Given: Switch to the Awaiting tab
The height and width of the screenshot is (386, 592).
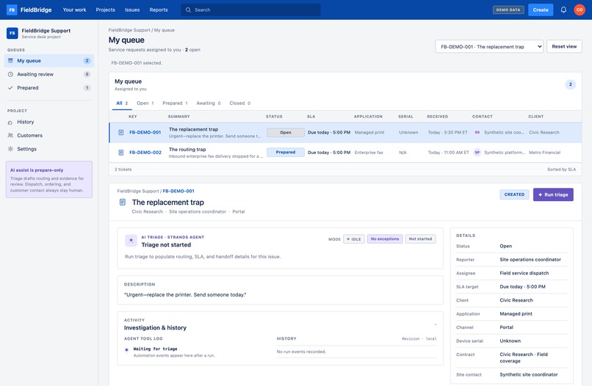Looking at the screenshot, I should (x=209, y=103).
